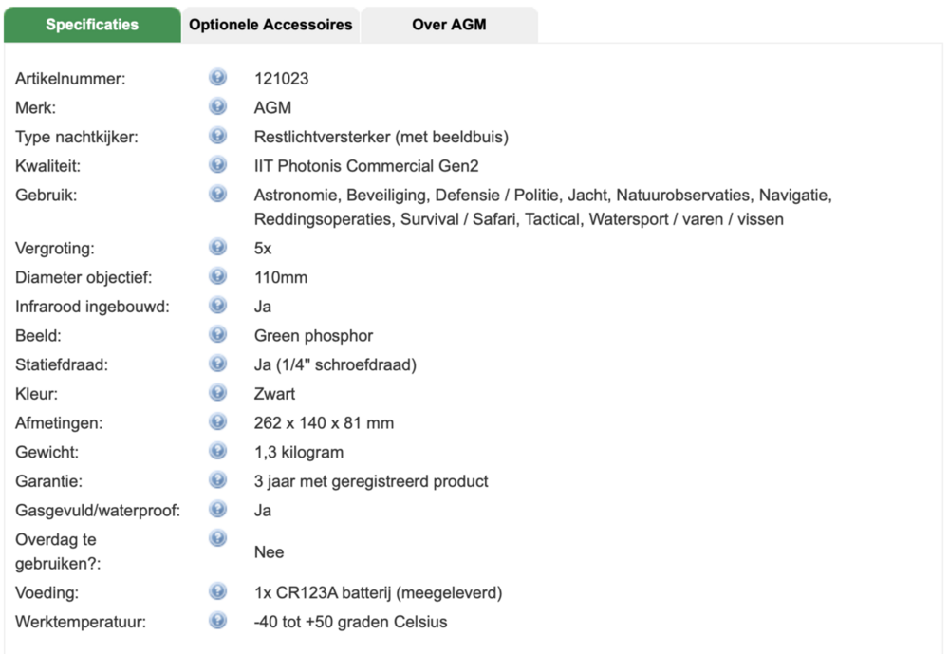Viewport: 949px width, 654px height.
Task: Click the help icon next to Artikelnummer
Action: 218,78
